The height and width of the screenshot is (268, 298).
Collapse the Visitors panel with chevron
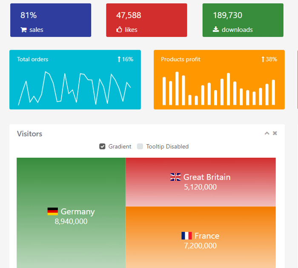tap(267, 133)
